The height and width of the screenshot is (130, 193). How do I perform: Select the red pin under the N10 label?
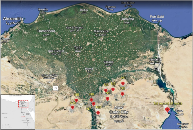73,108
